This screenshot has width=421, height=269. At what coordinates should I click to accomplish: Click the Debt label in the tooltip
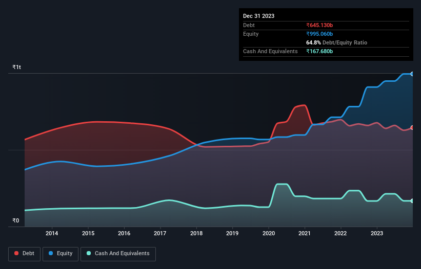[x=249, y=25]
